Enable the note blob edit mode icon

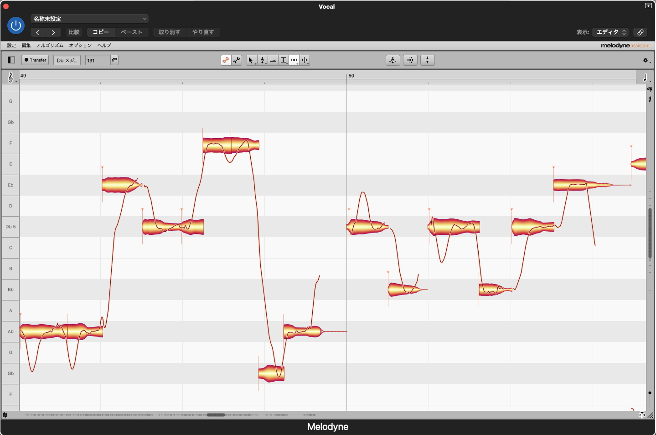pyautogui.click(x=226, y=60)
